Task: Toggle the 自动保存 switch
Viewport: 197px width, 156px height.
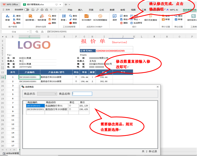Action: click(27, 10)
